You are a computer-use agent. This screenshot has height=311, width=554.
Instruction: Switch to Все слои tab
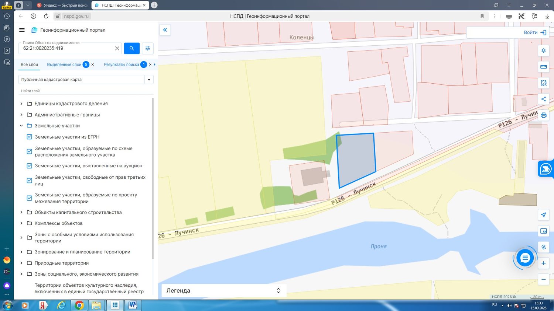click(29, 64)
